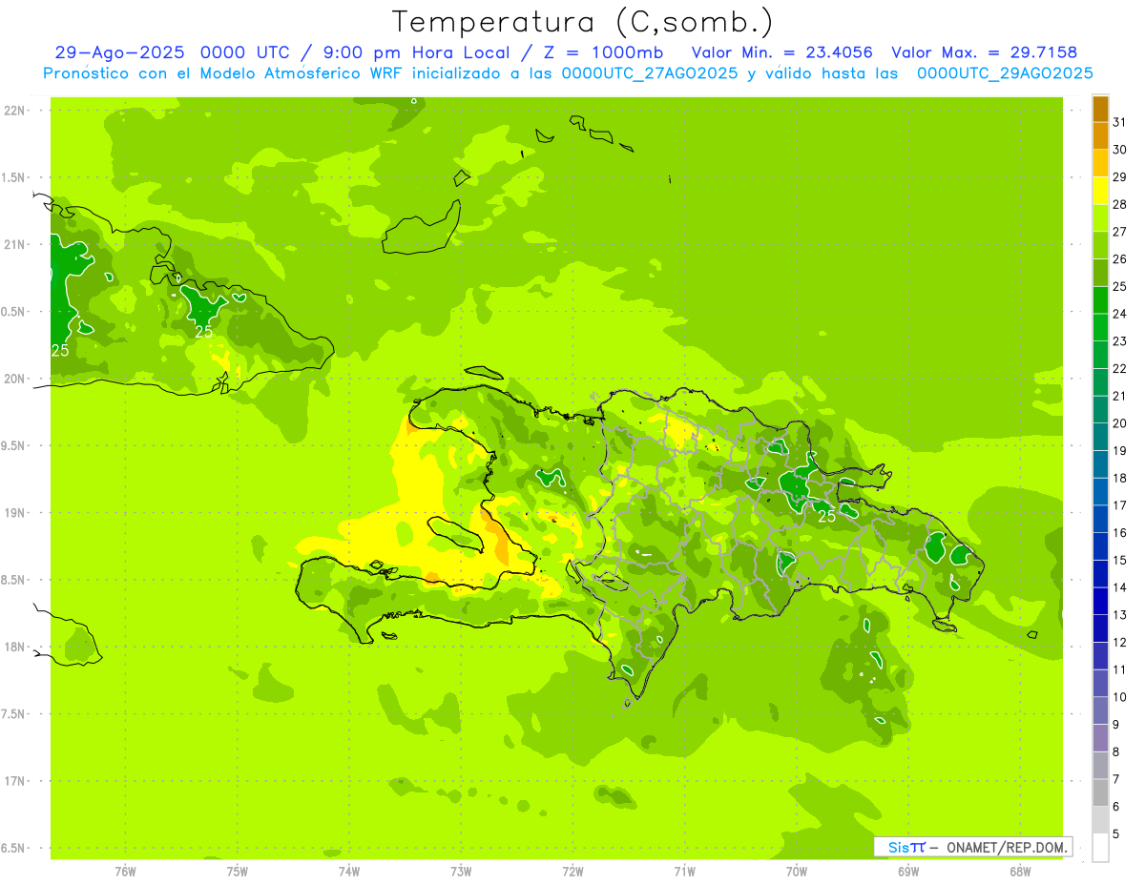Click the legend value "10"
This screenshot has height=884, width=1145.
pos(1119,697)
